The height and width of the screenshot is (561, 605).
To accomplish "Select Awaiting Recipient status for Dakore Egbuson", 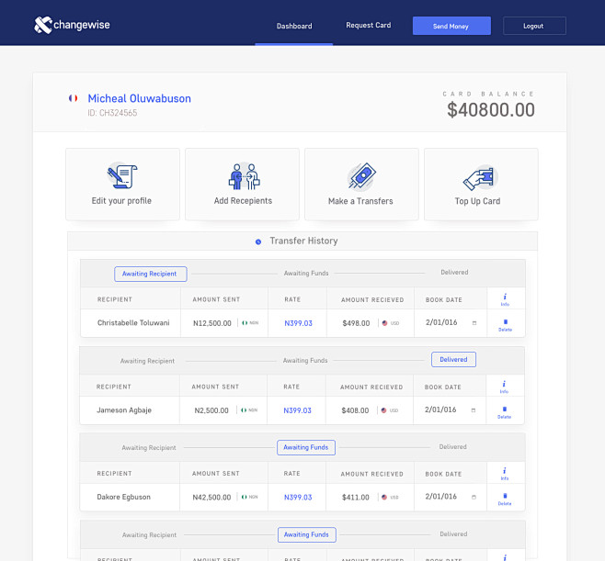I will pos(149,448).
